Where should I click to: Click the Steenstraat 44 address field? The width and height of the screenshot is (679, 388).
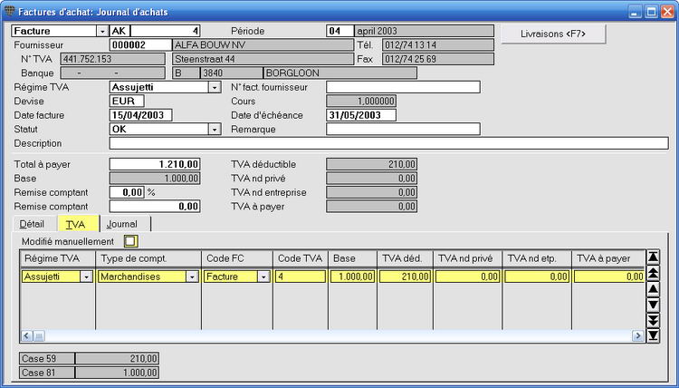pos(263,60)
